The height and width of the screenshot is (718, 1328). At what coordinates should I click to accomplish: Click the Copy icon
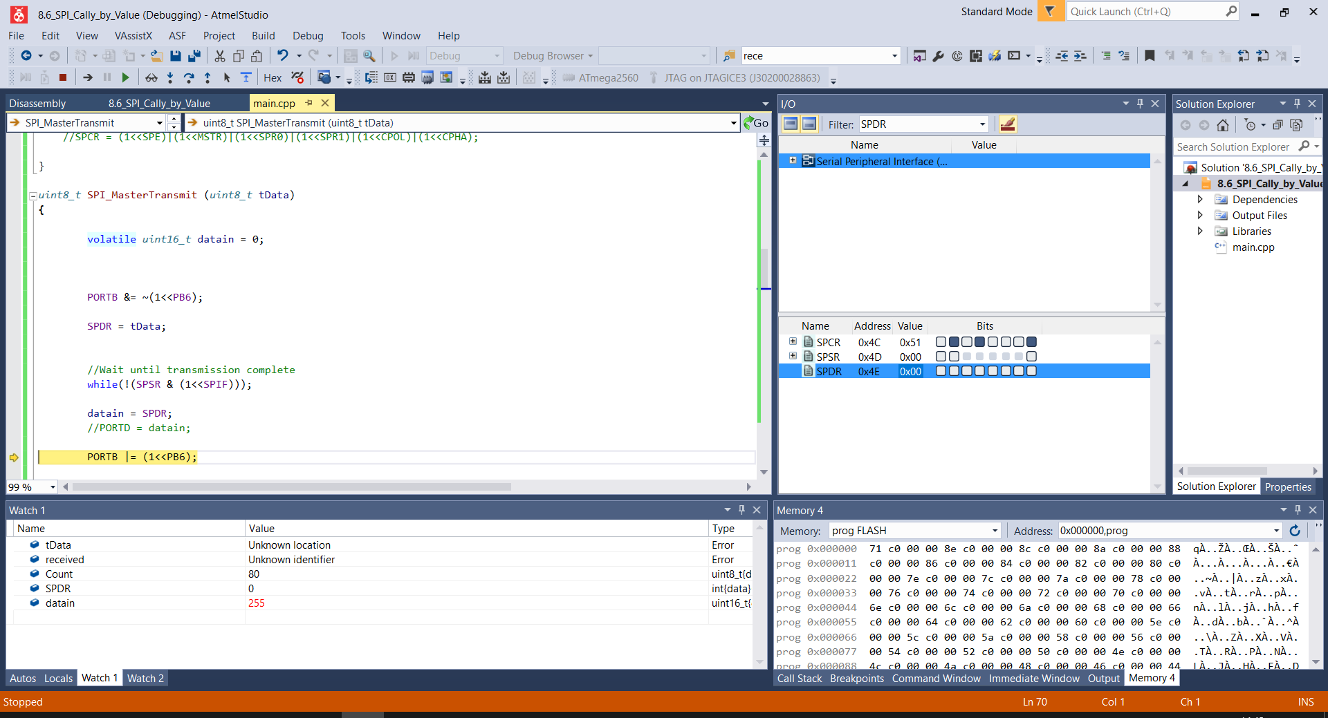pyautogui.click(x=239, y=56)
